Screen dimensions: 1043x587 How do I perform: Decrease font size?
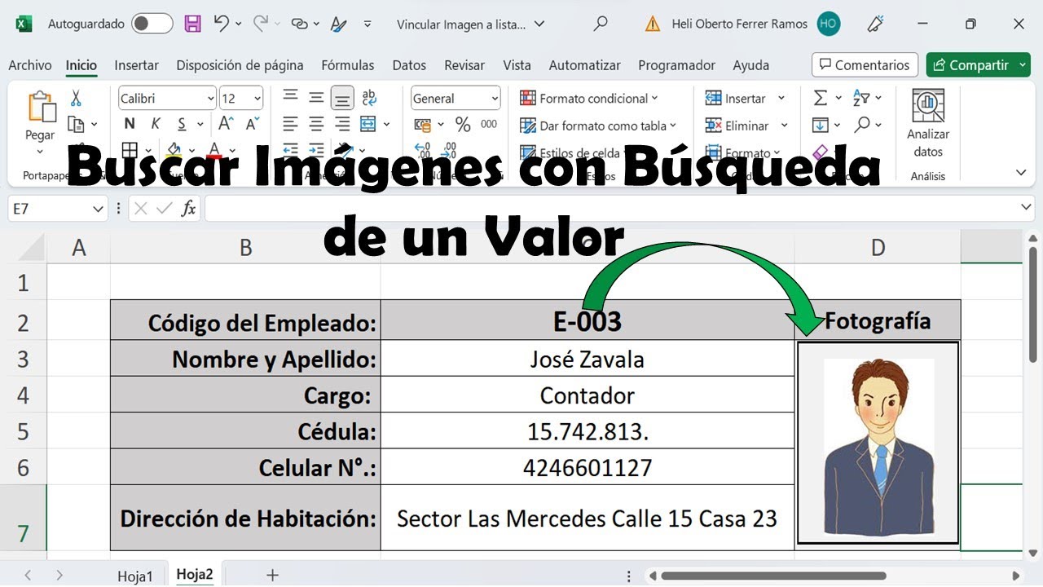click(252, 124)
